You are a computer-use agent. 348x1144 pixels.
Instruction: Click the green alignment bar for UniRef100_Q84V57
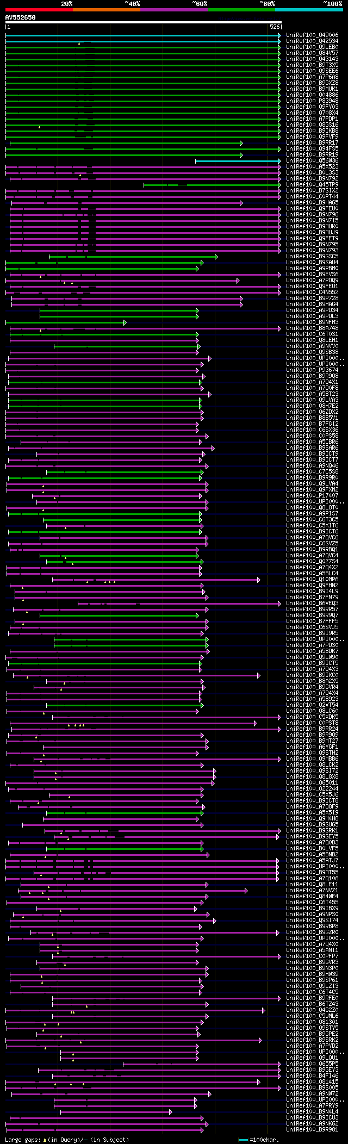click(x=143, y=53)
